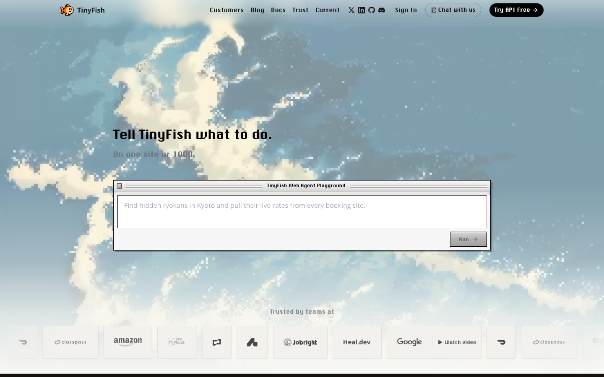
Task: Open the LinkedIn social icon
Action: click(362, 10)
